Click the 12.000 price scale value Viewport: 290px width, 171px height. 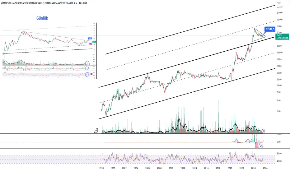pos(279,20)
